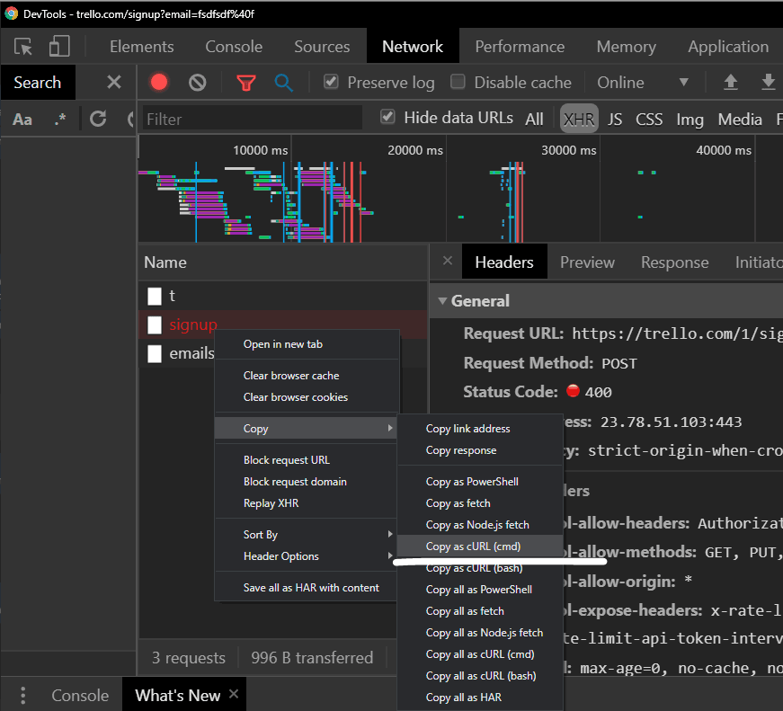Select the Headers tab
Image resolution: width=783 pixels, height=711 pixels.
pos(504,262)
